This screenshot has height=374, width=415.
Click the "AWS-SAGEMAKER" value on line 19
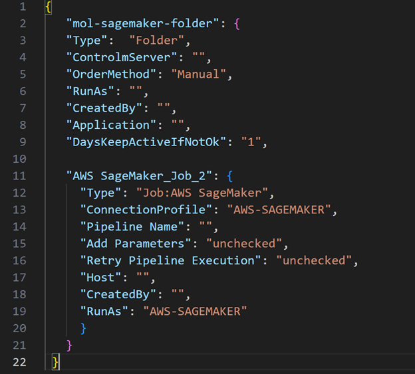(195, 311)
